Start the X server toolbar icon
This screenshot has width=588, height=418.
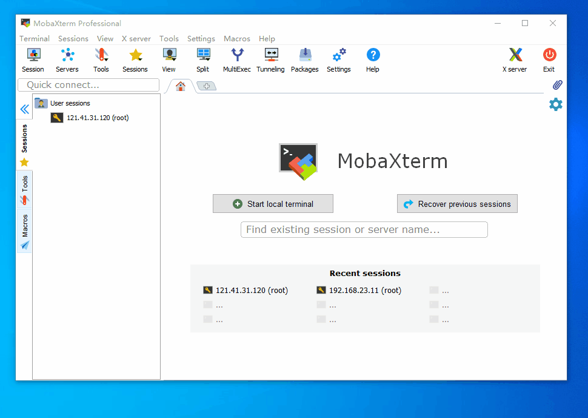[x=515, y=60]
